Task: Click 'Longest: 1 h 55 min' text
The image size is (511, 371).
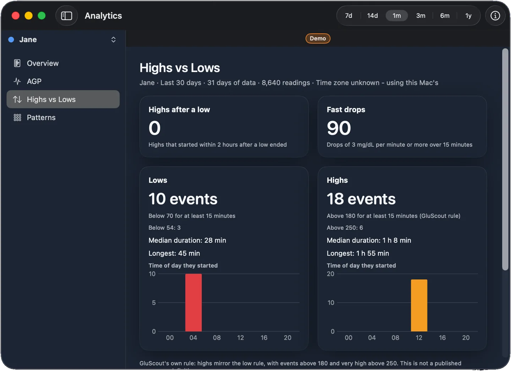Action: pos(358,253)
